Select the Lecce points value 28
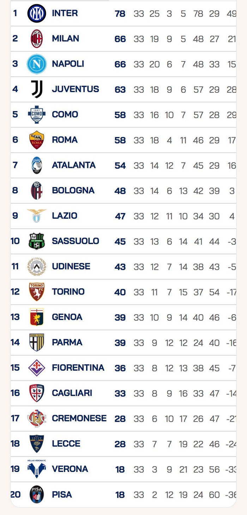247x515 pixels. coord(120,444)
